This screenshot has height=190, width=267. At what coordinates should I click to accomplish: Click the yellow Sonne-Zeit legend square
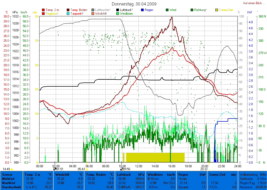coord(217,10)
